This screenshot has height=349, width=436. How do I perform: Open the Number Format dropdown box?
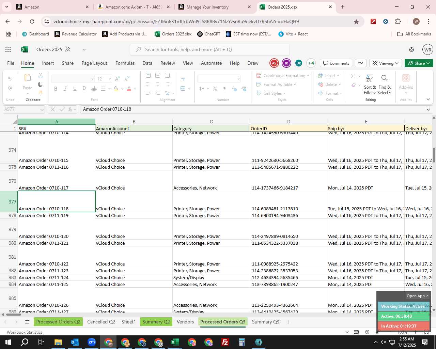tap(219, 79)
